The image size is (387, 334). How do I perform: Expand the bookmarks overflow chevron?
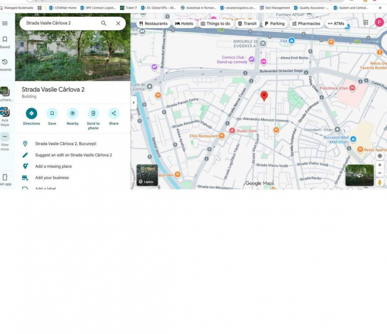pos(381,8)
